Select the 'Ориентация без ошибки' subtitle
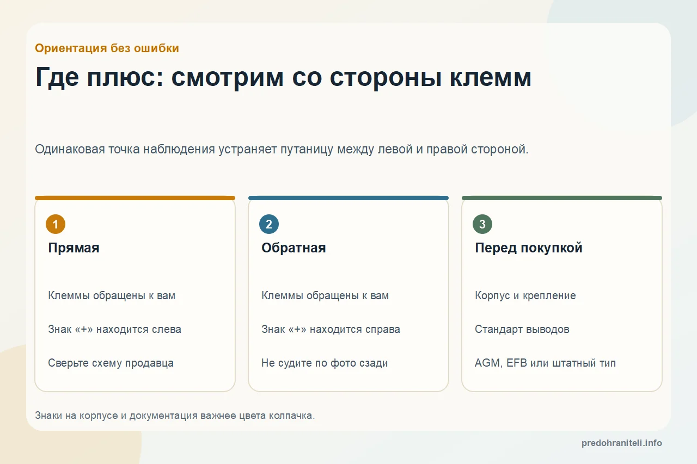The width and height of the screenshot is (697, 464). [107, 48]
